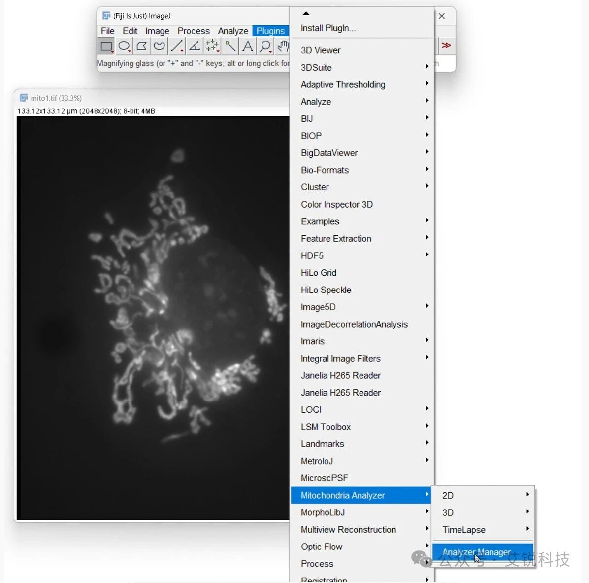Select the Multi-point tool

[212, 46]
